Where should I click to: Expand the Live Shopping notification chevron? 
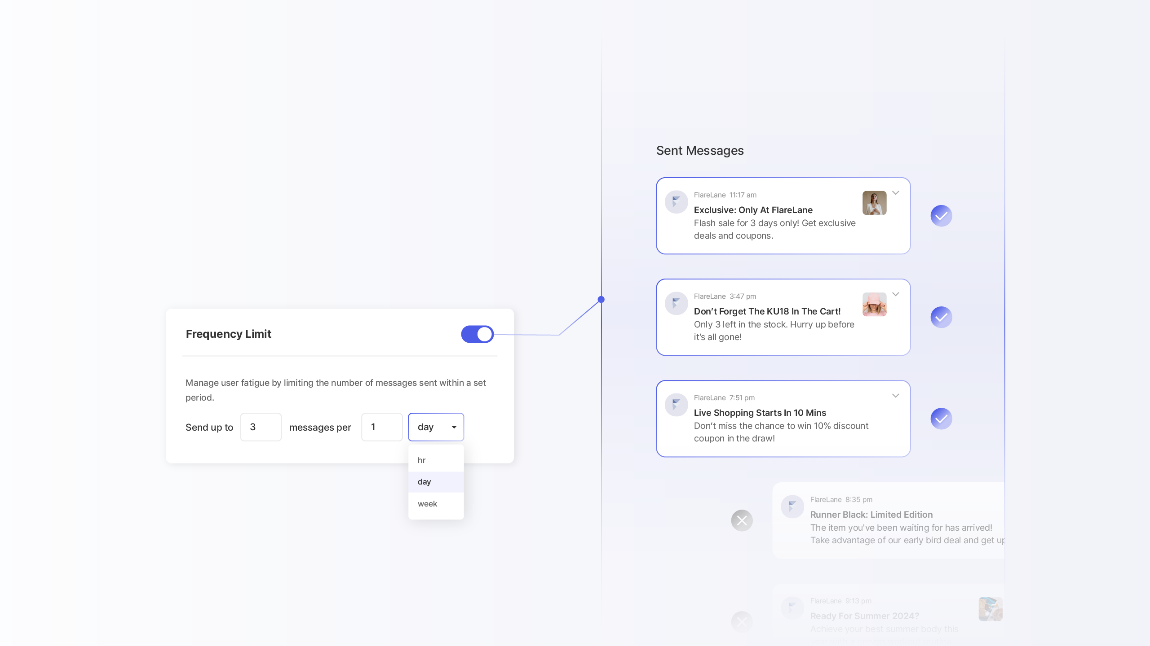(895, 396)
